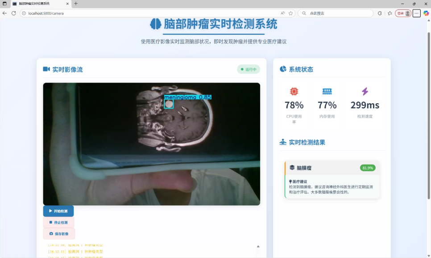Click the browser back arrow
Viewport: 431px width, 258px height.
point(4,13)
